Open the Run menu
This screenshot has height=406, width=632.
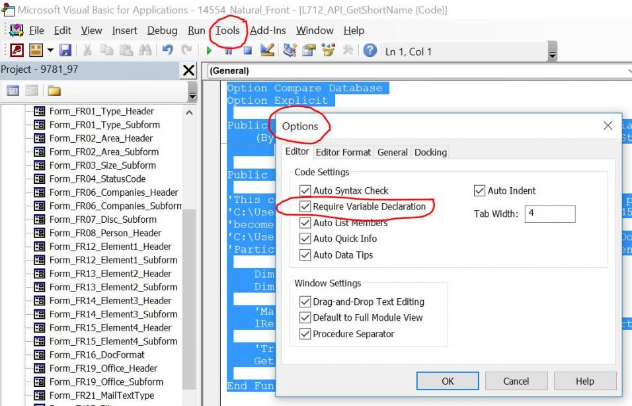pos(196,30)
